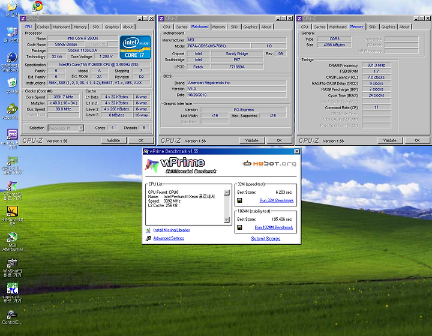The image size is (432, 336).
Task: Click the Core Speed 3991.7 MHz value
Action: [64, 97]
